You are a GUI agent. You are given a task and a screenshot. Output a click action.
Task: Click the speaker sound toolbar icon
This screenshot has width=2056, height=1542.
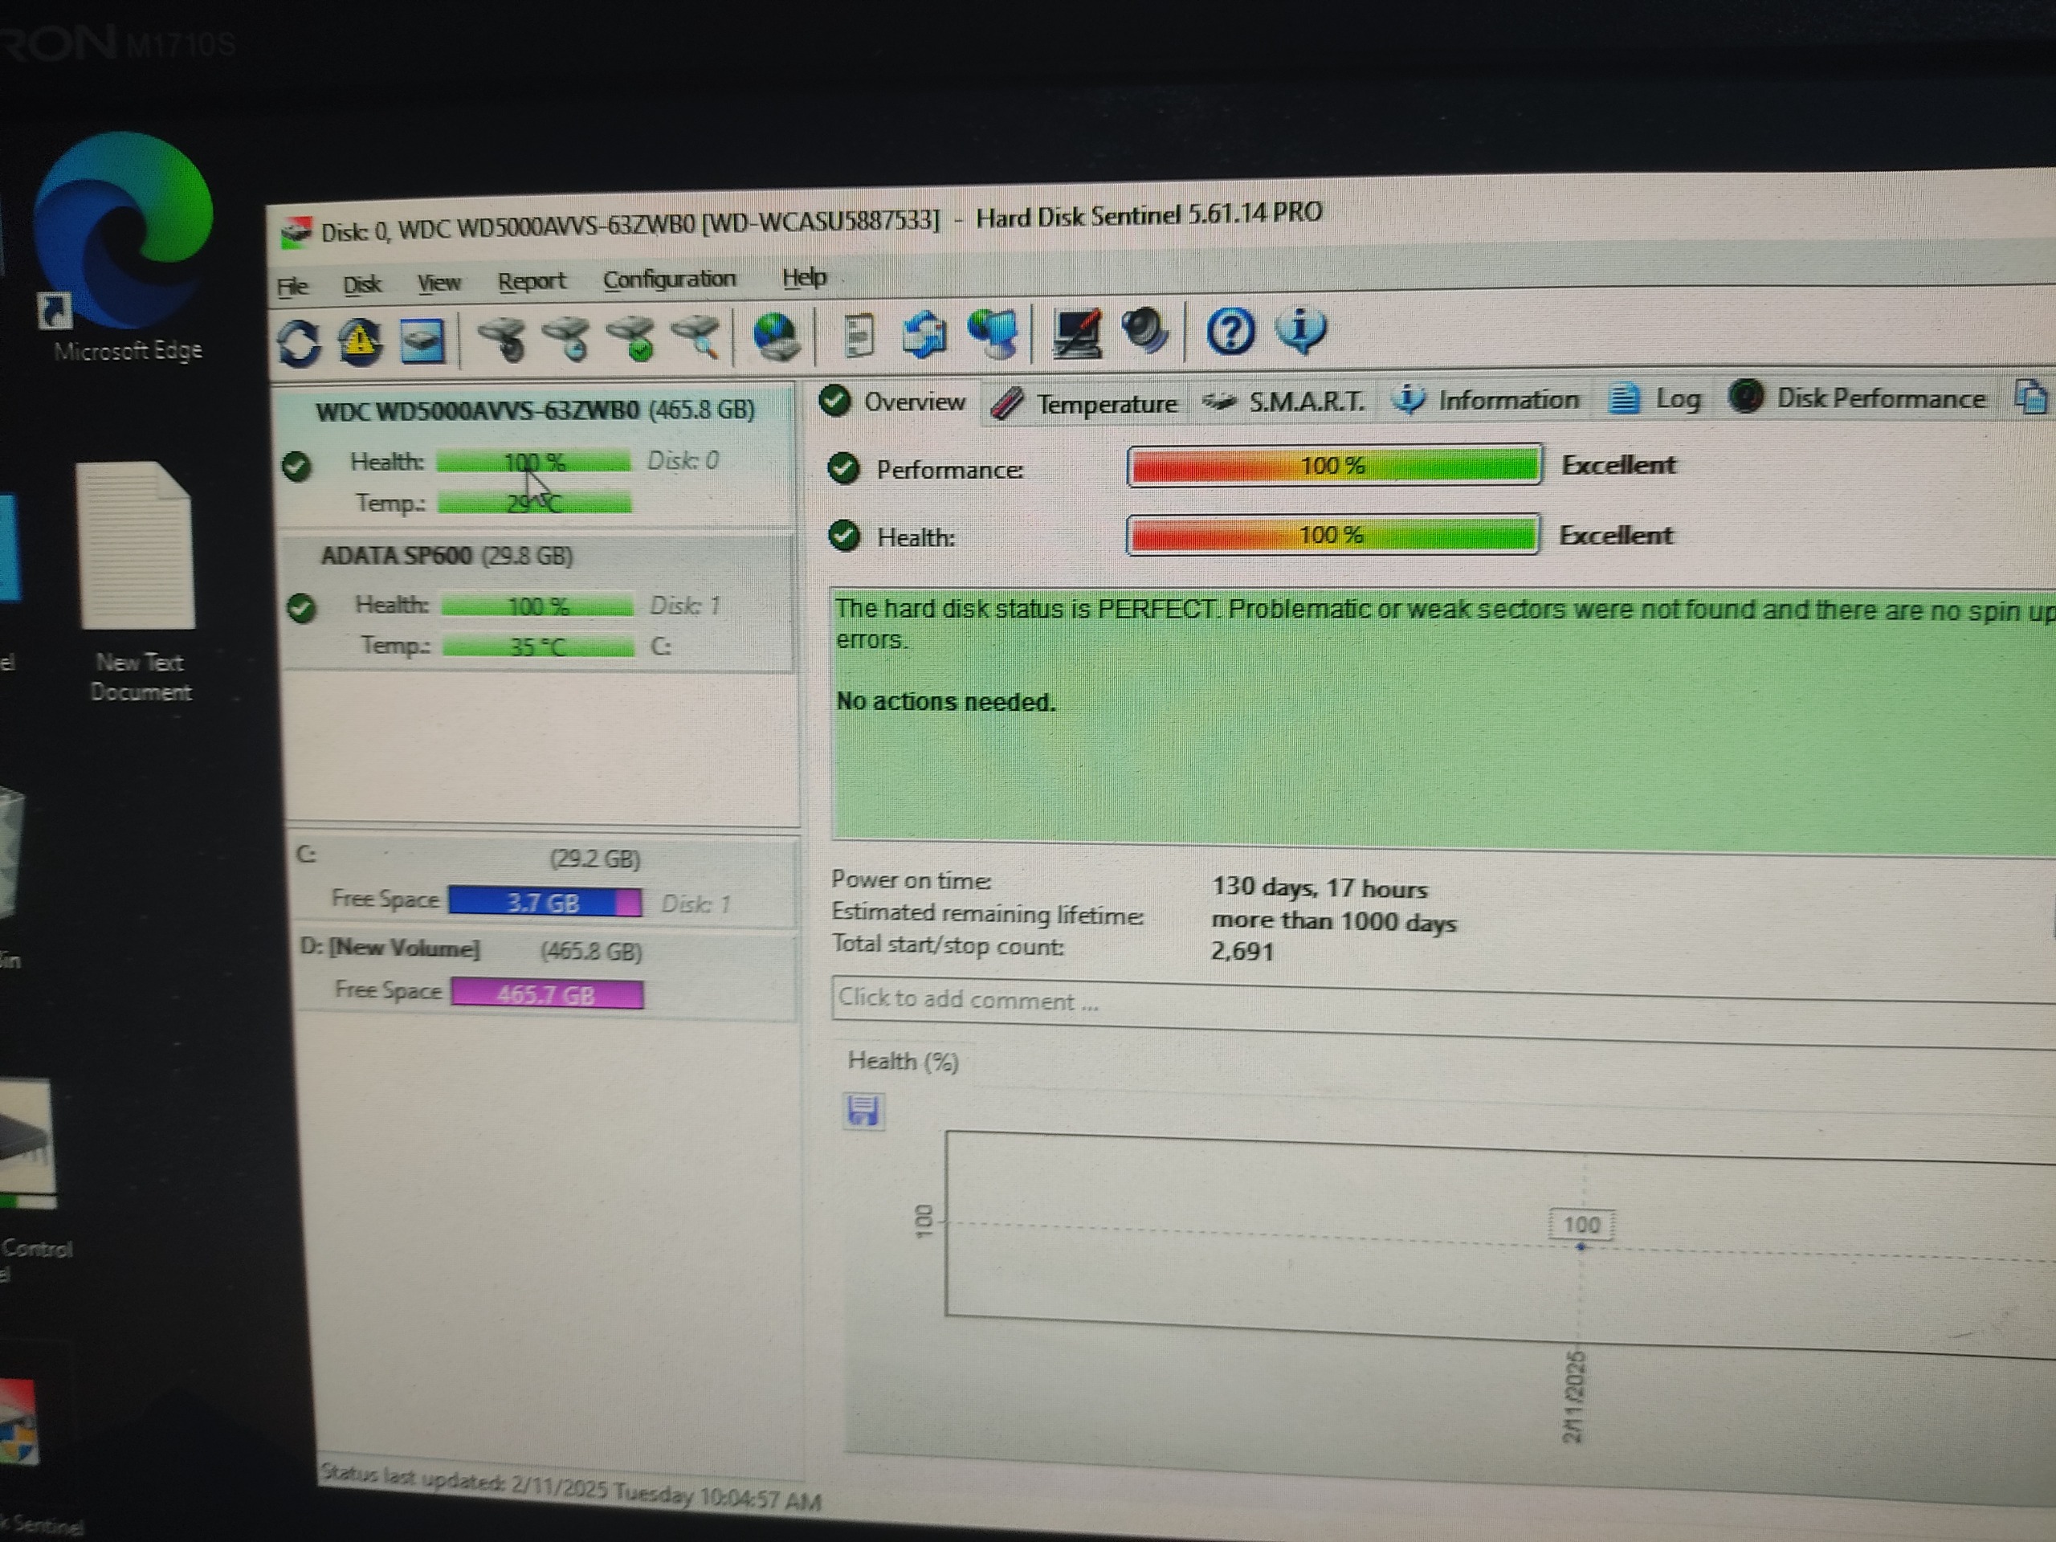(x=1145, y=330)
